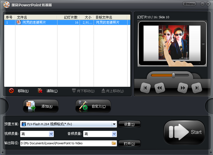
Task: Click the 打开(O) open folder button
Action: [129, 143]
